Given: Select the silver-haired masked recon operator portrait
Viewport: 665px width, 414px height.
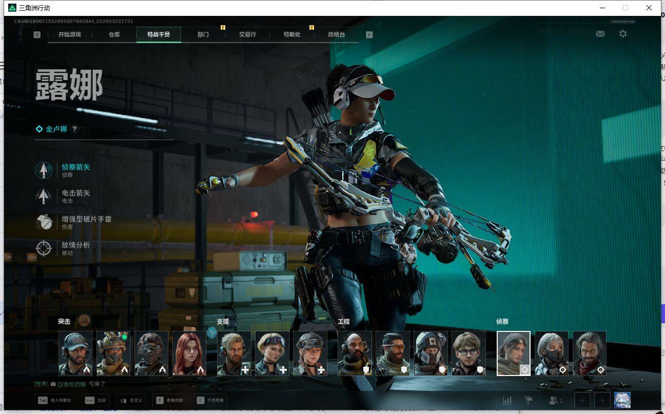Looking at the screenshot, I should (552, 353).
